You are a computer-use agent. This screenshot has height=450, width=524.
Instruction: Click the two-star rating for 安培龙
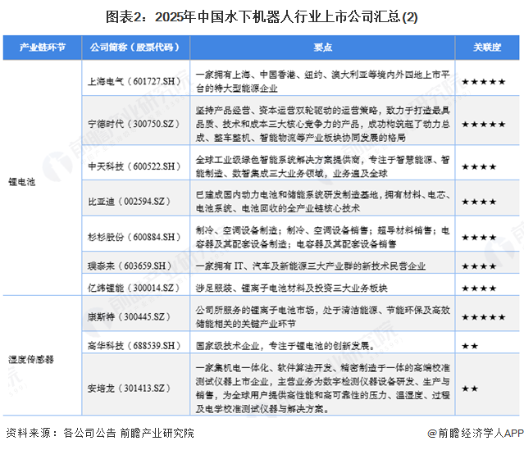click(x=470, y=389)
